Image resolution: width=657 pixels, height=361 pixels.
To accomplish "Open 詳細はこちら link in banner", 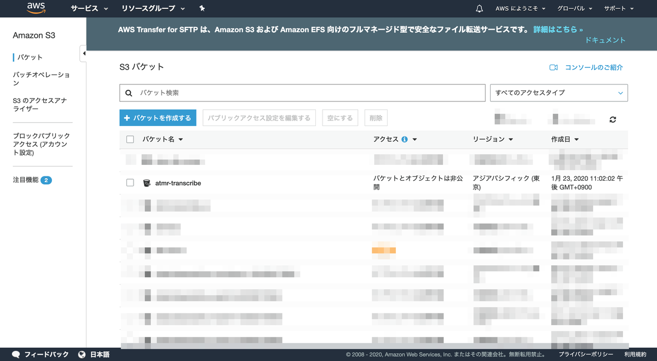I will [x=558, y=30].
